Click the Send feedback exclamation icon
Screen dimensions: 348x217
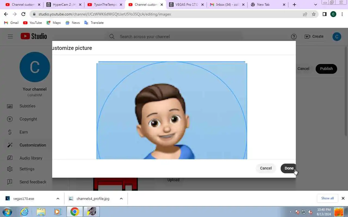(x=10, y=182)
